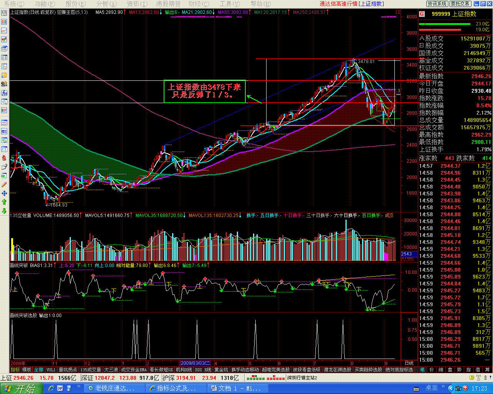Open the 港股期货 menu

tap(168, 4)
